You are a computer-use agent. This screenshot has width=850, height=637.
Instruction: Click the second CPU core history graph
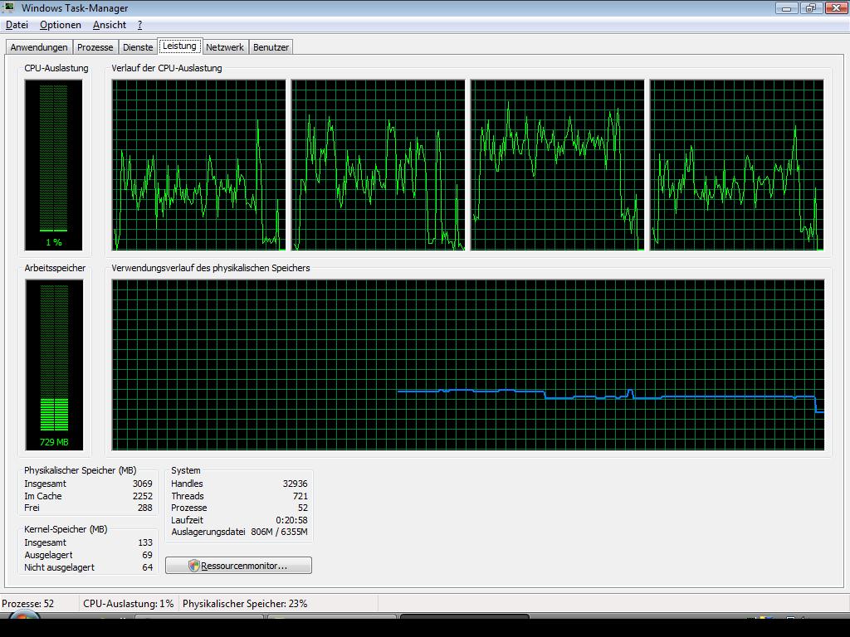379,165
